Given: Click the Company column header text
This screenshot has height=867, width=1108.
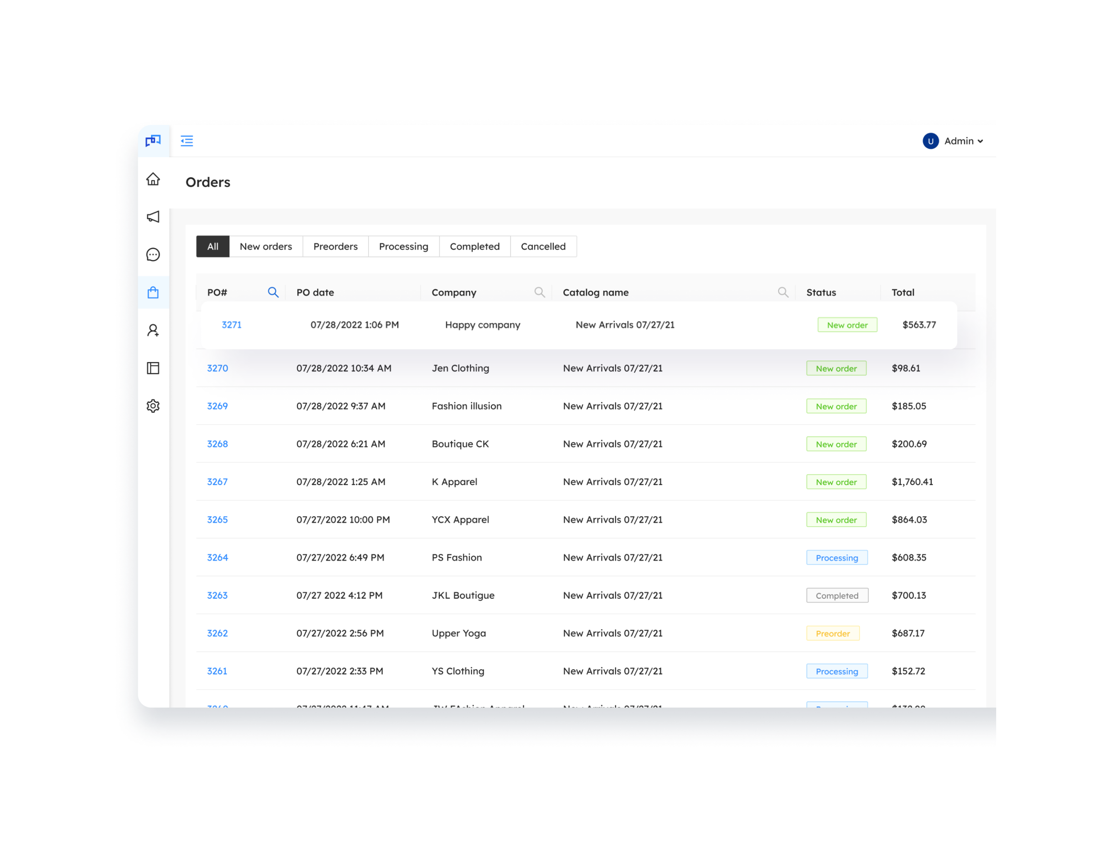Looking at the screenshot, I should pos(454,292).
